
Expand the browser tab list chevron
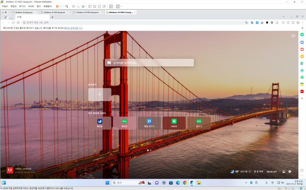284,17
